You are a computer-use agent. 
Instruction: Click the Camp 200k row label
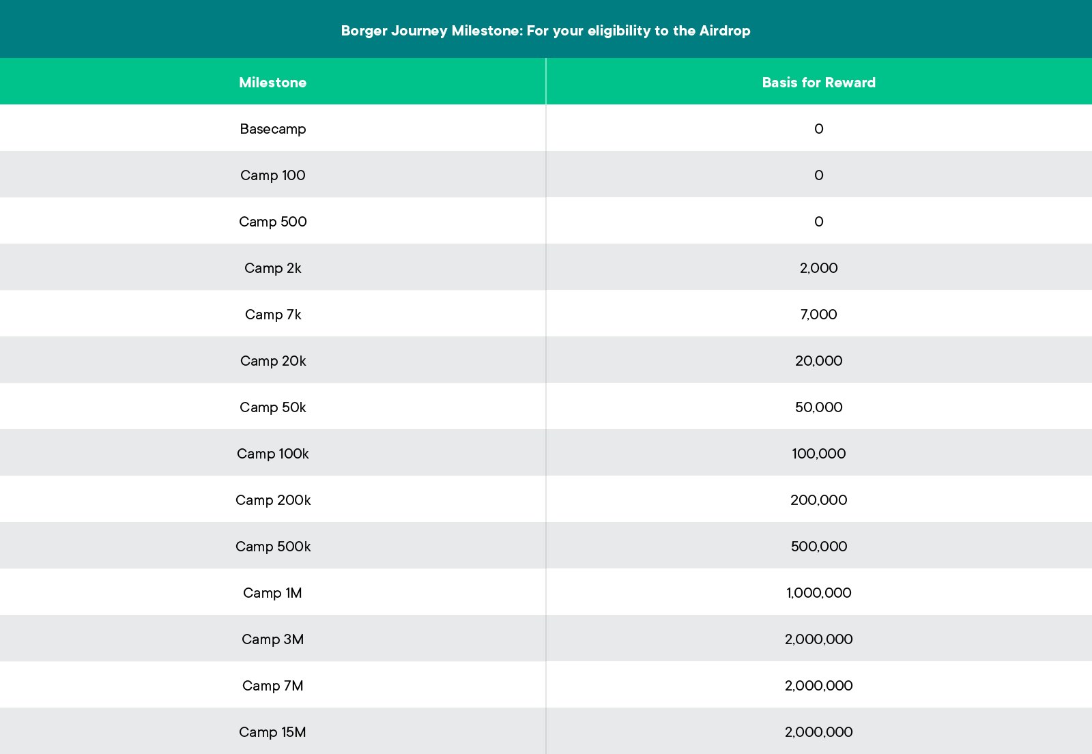click(272, 500)
